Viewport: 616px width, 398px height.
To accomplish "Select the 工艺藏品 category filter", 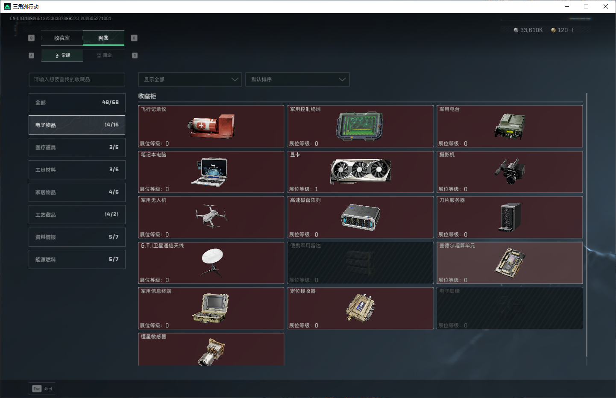I will [77, 214].
